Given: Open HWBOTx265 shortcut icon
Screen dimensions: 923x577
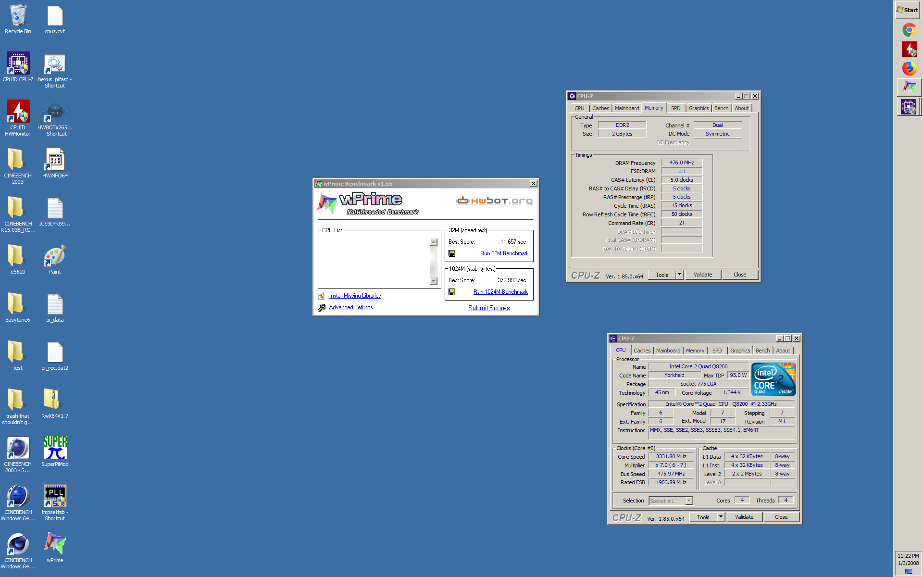Looking at the screenshot, I should 55,118.
